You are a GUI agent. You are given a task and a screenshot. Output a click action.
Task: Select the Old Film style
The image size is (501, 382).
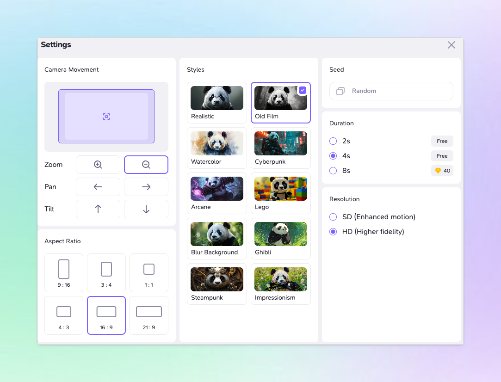280,103
